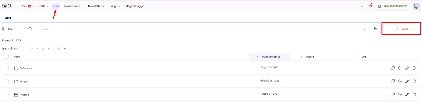The image size is (422, 103).
Task: Open the Spettacolo 15 page-size dropdown
Action: 11,48
